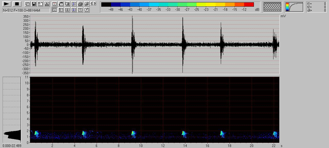Click the bell-shaped window function icon
The height and width of the screenshot is (148, 329).
47,4
